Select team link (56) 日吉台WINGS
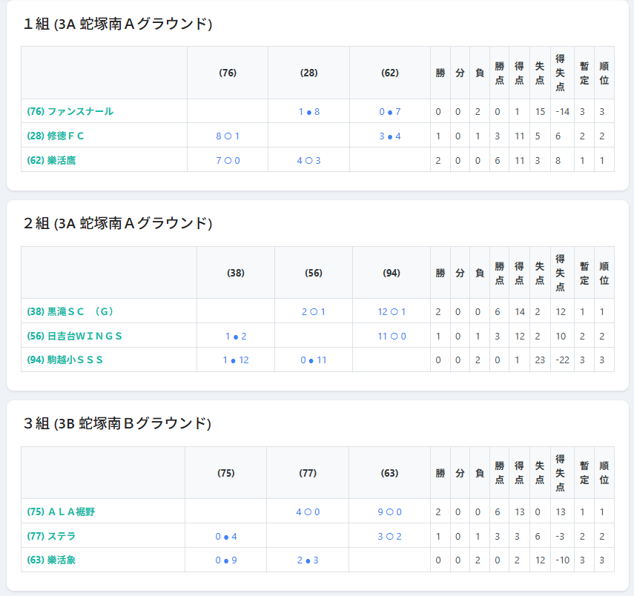Screen dimensions: 634x596 coord(74,336)
